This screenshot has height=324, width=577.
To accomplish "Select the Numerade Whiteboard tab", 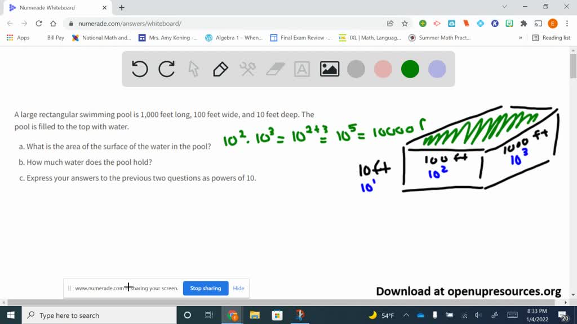I will [x=57, y=7].
